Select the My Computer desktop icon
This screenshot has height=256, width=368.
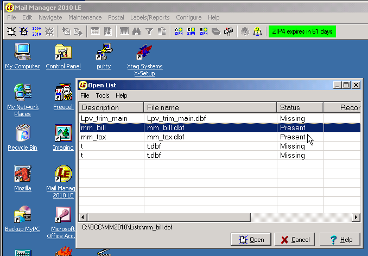23,56
